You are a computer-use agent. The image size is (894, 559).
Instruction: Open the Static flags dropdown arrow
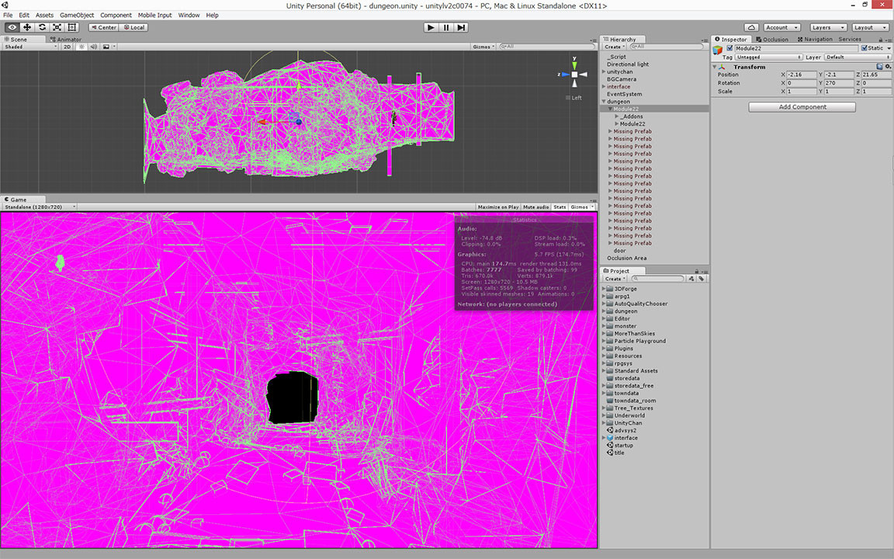[889, 48]
